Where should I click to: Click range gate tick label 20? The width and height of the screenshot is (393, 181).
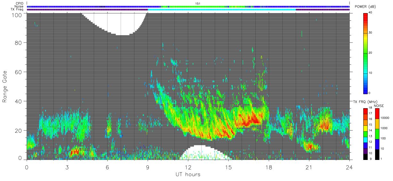pyautogui.click(x=18, y=131)
